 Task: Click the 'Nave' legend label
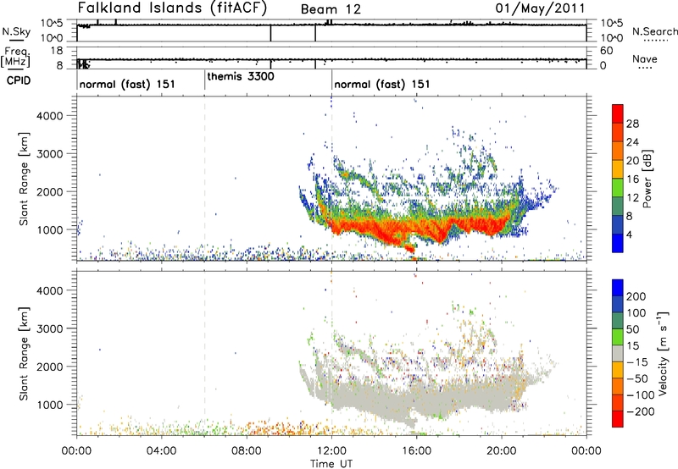[x=644, y=59]
